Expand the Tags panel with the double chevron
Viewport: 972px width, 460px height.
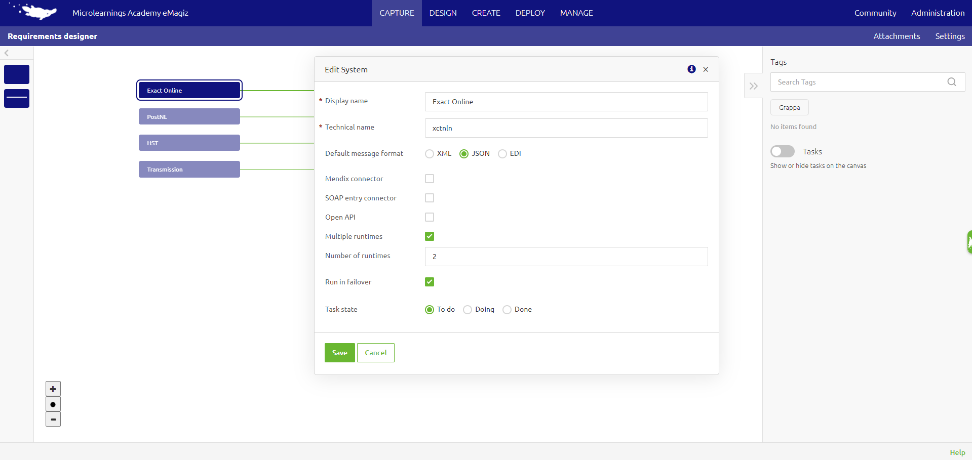click(753, 86)
